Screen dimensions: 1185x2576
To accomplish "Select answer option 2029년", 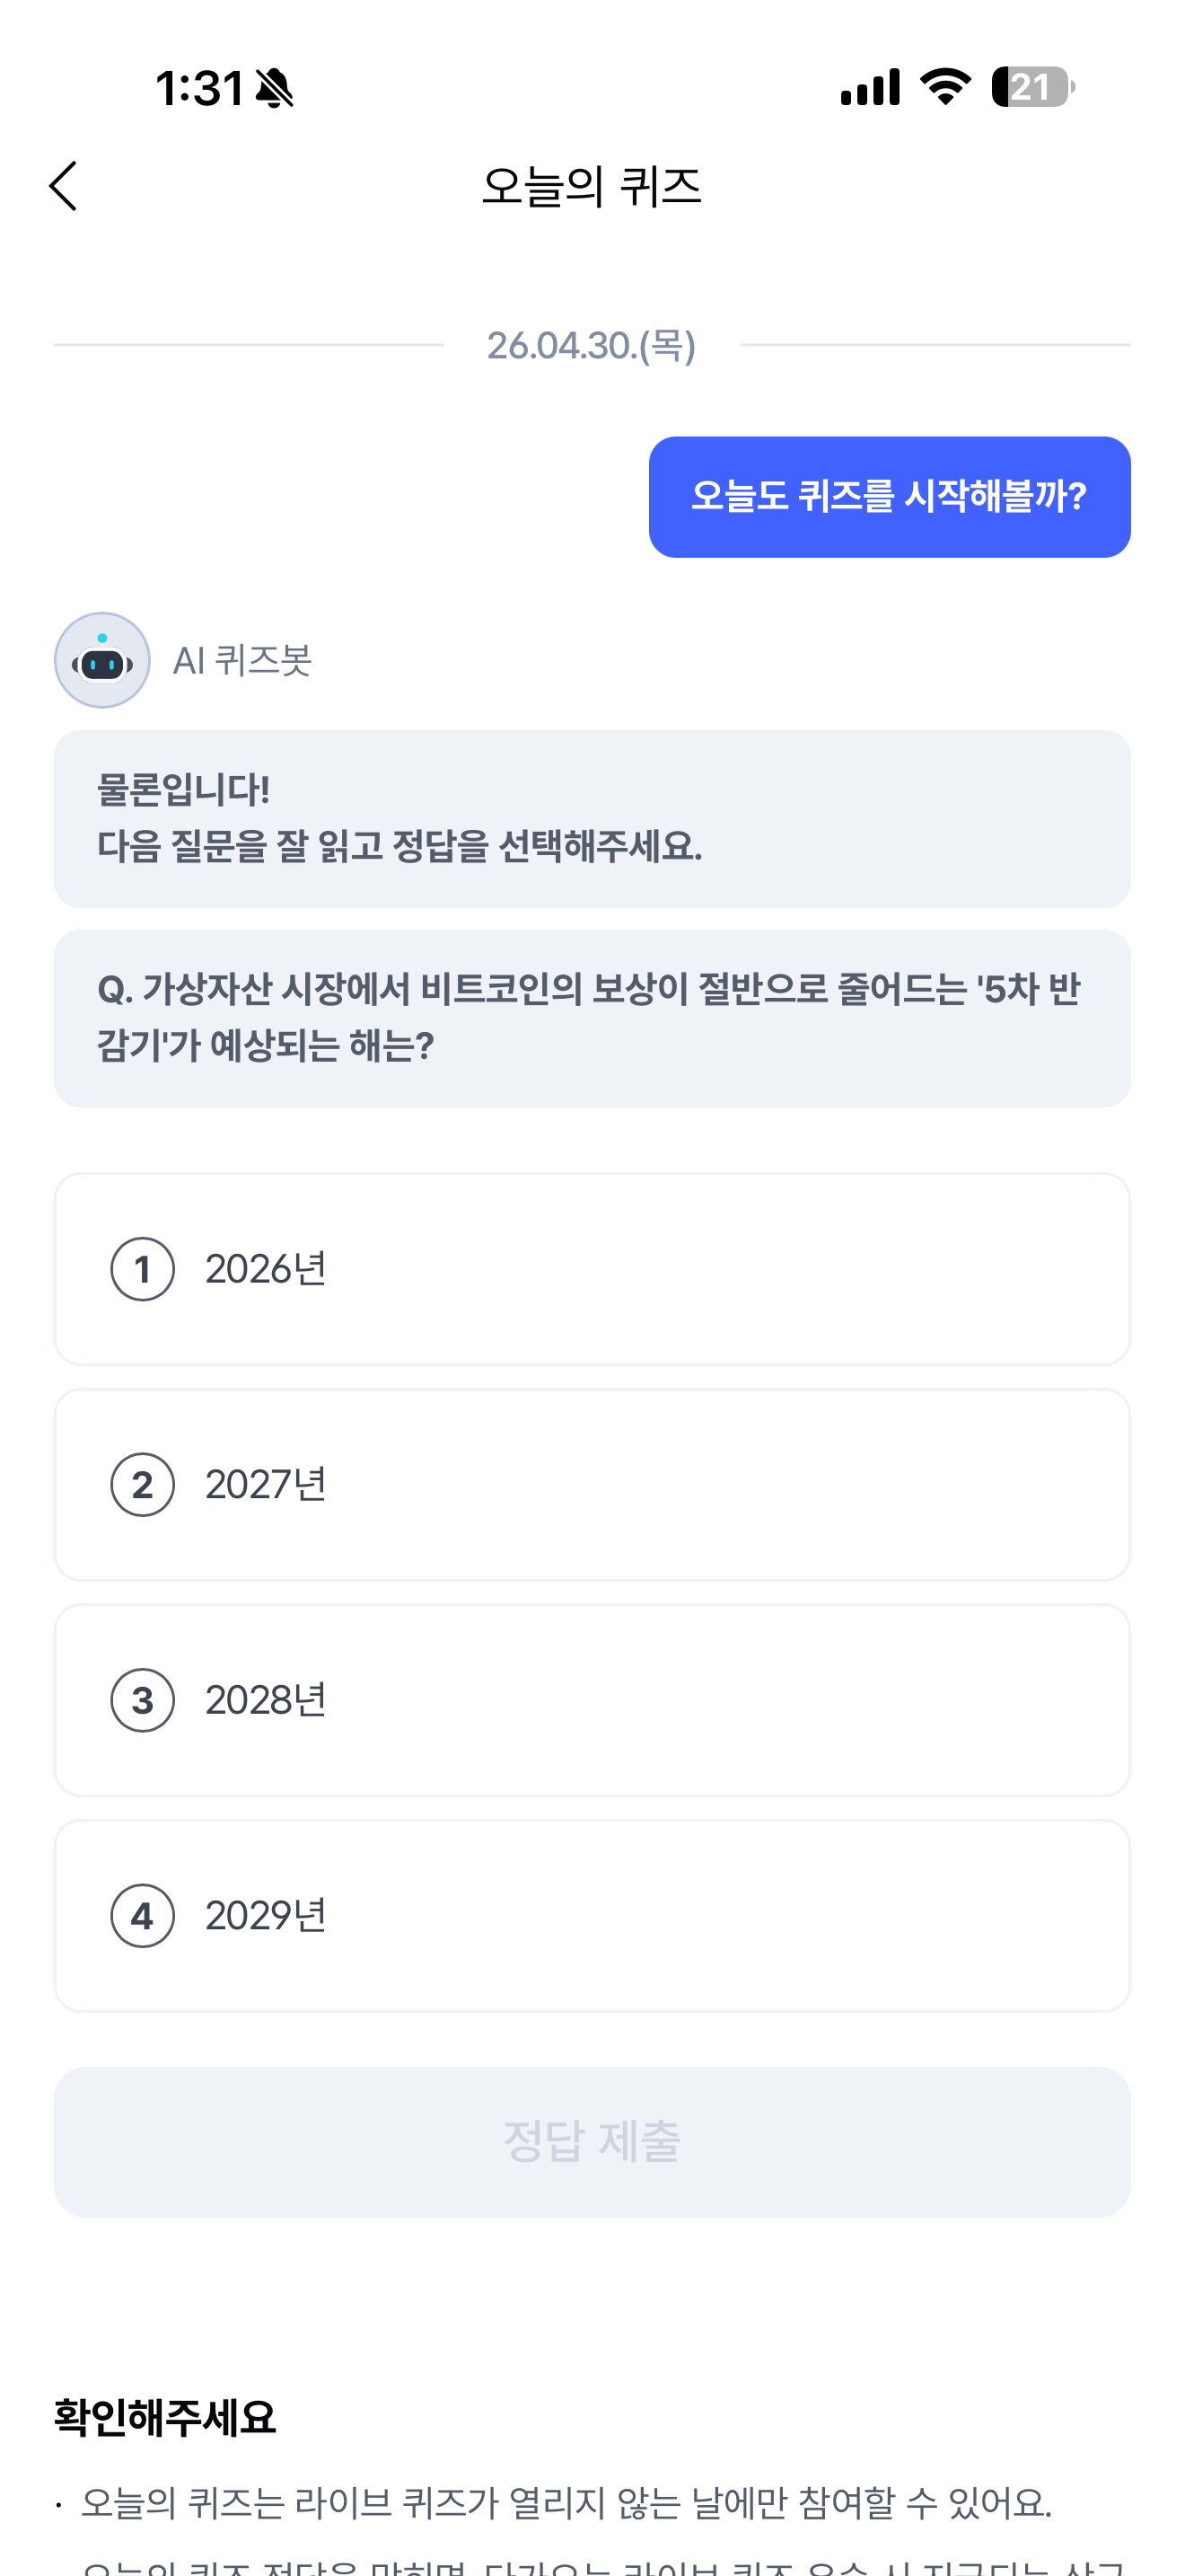I will (x=592, y=1916).
